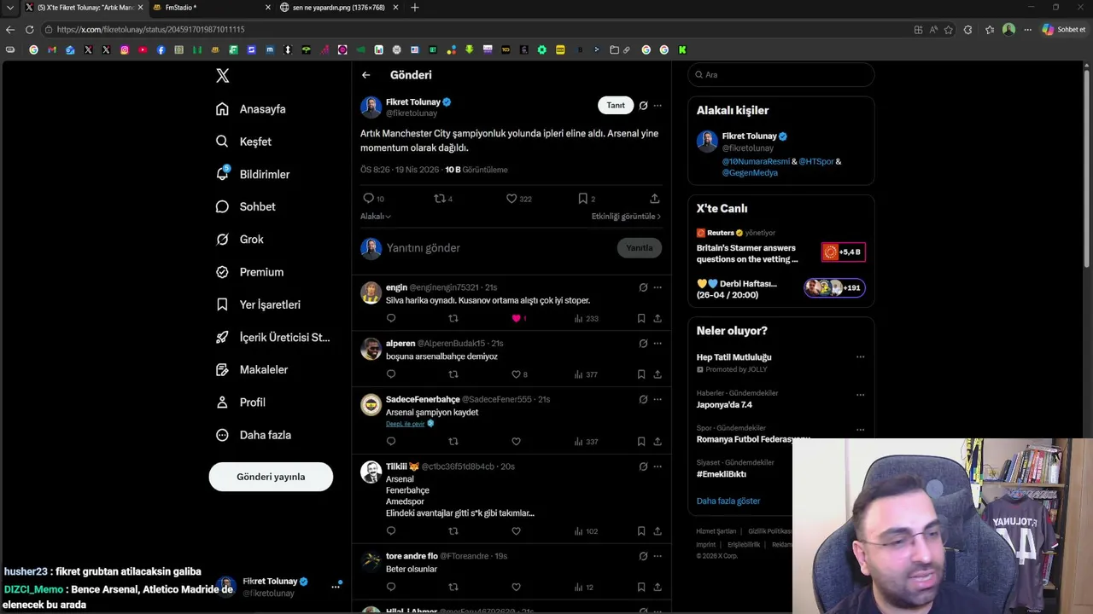Open Premium page

pyautogui.click(x=249, y=272)
